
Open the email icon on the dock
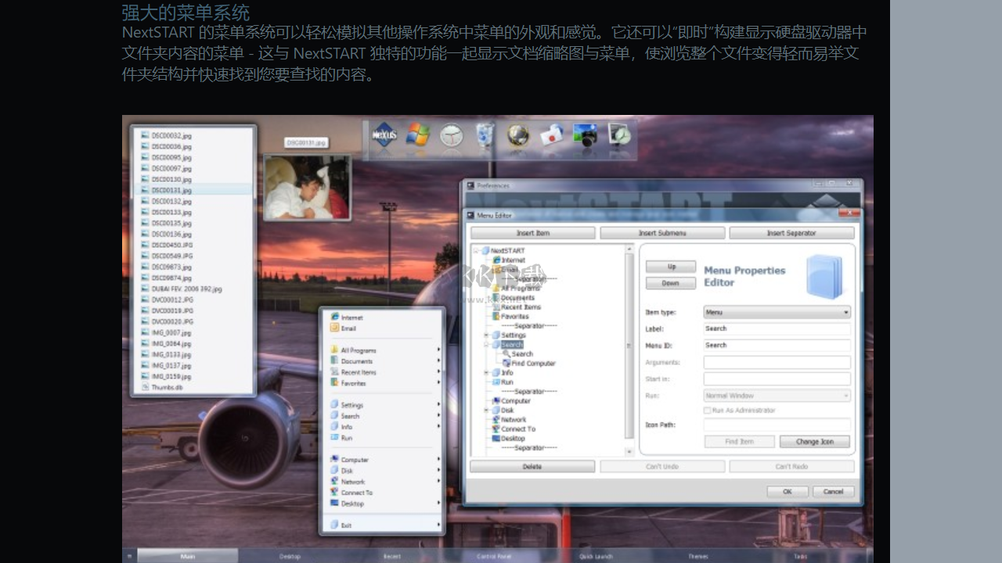coord(550,134)
